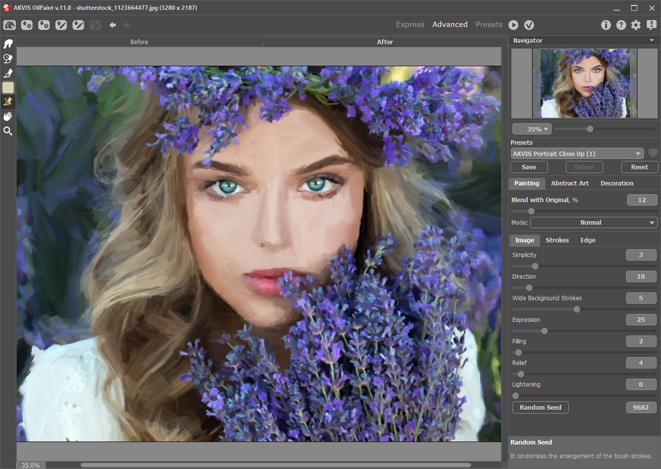Click the Undo arrow icon

point(112,25)
